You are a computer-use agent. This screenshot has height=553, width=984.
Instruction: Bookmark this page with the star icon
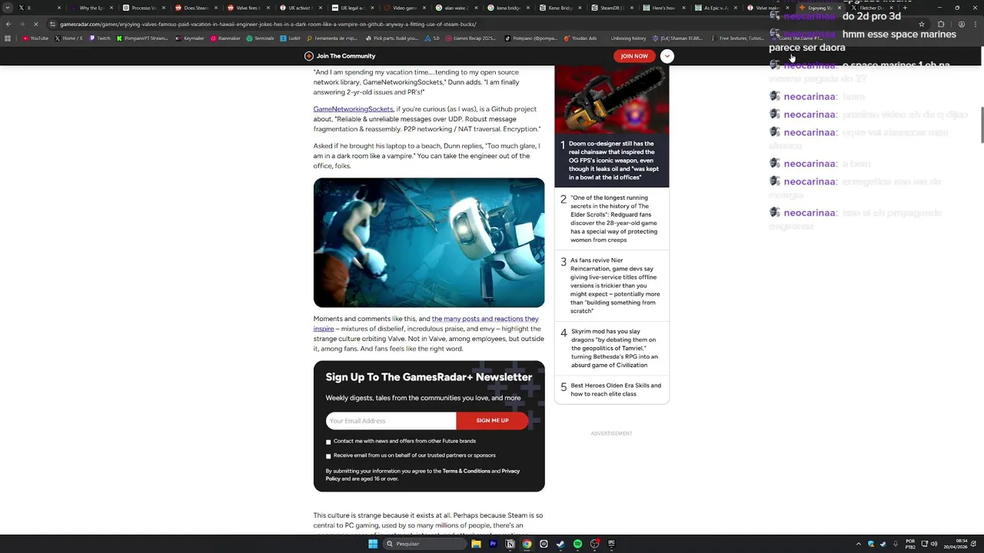(922, 24)
